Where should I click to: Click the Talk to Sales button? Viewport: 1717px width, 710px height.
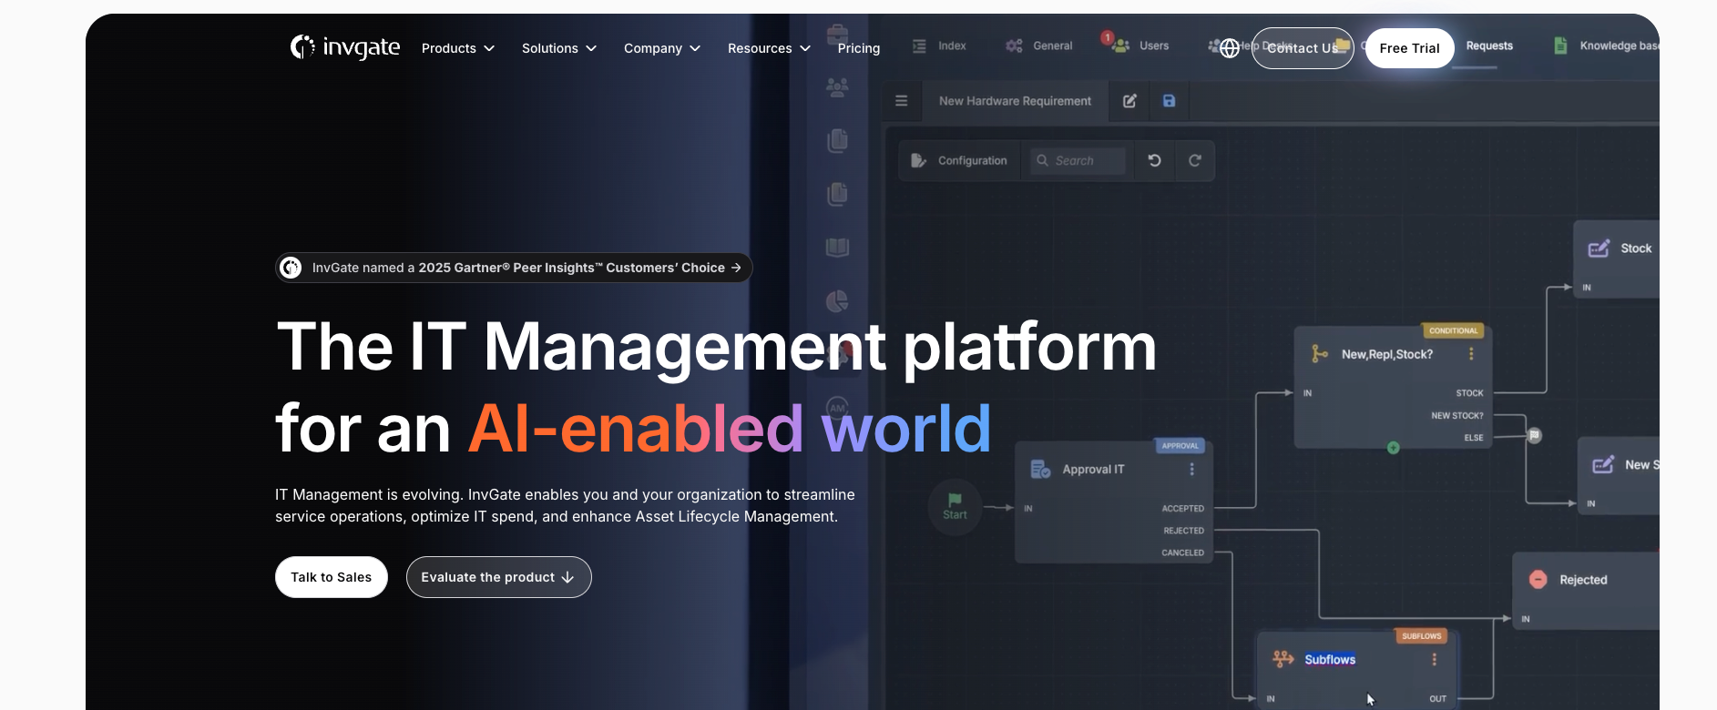(x=332, y=577)
